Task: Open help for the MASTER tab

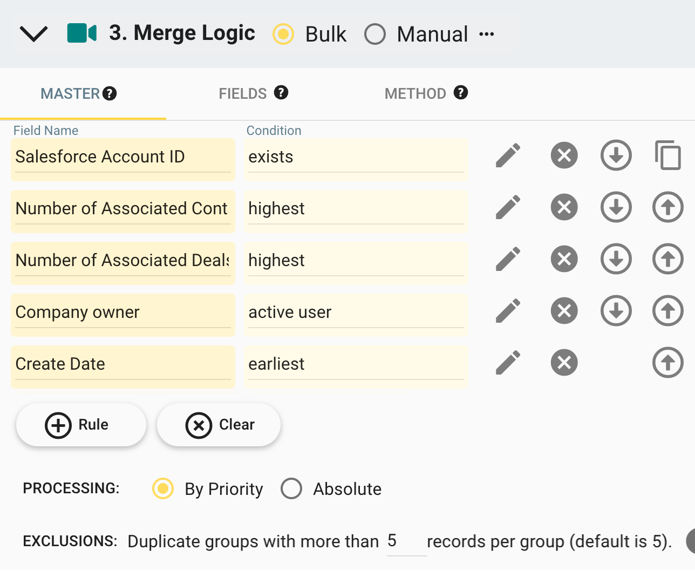Action: tap(110, 93)
